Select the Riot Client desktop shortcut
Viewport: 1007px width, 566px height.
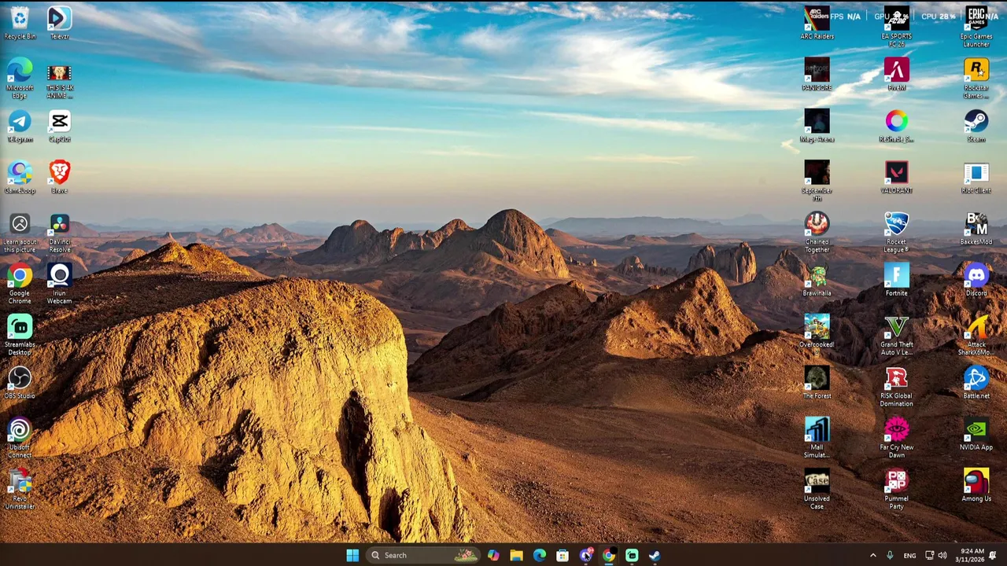coord(976,177)
